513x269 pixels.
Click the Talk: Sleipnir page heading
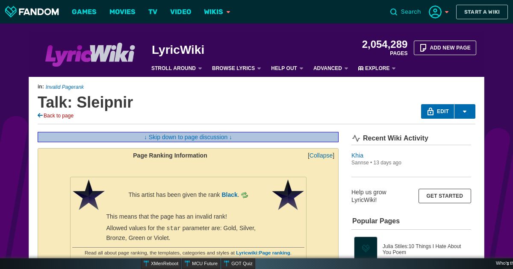click(85, 102)
